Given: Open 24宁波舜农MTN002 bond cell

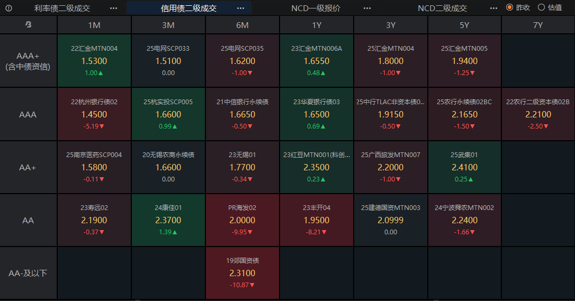Looking at the screenshot, I should click(x=464, y=220).
